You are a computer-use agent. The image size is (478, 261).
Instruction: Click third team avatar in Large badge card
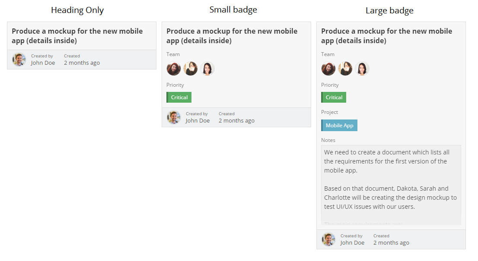pos(362,69)
